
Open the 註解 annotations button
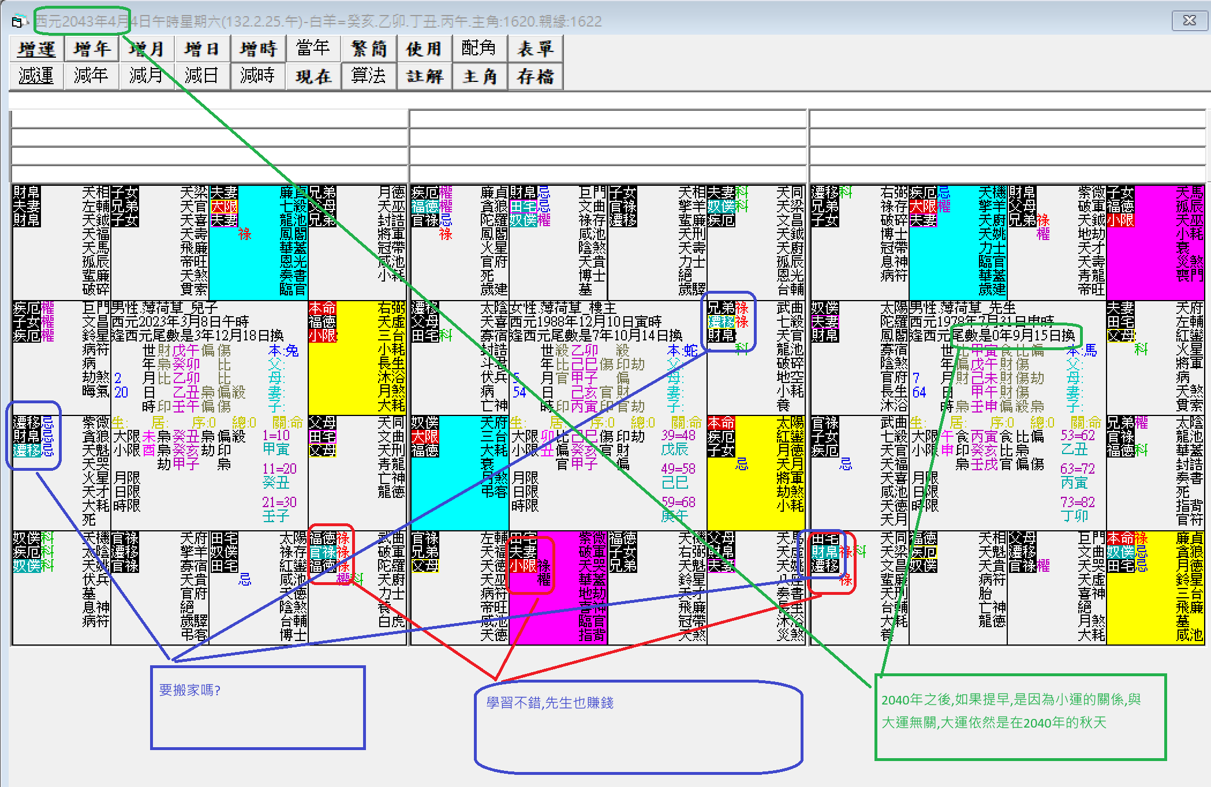(x=424, y=76)
